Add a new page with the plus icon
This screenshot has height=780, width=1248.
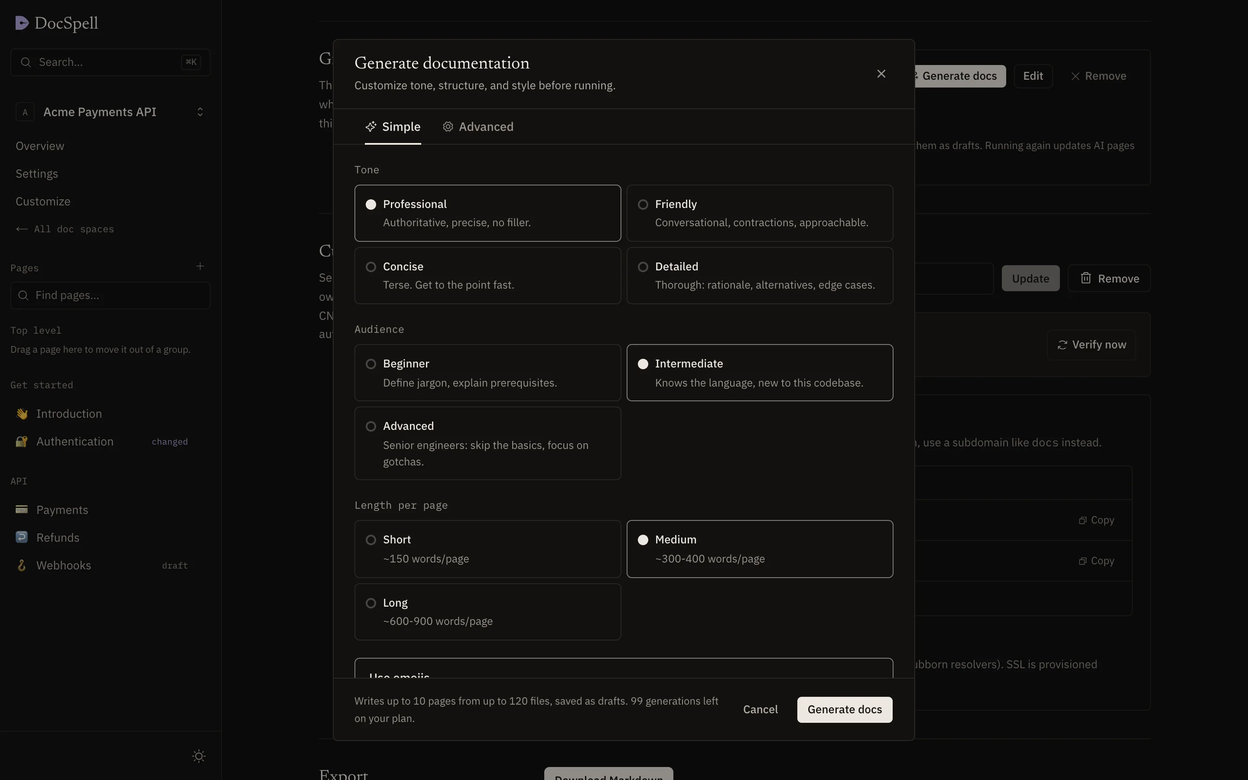pyautogui.click(x=200, y=266)
